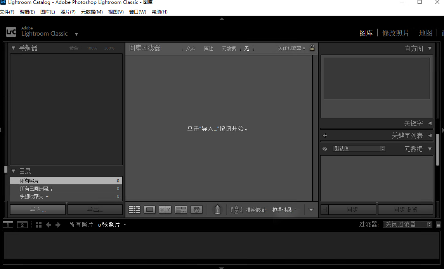444x269 pixels.
Task: Click the filter lock icon
Action: 312,48
